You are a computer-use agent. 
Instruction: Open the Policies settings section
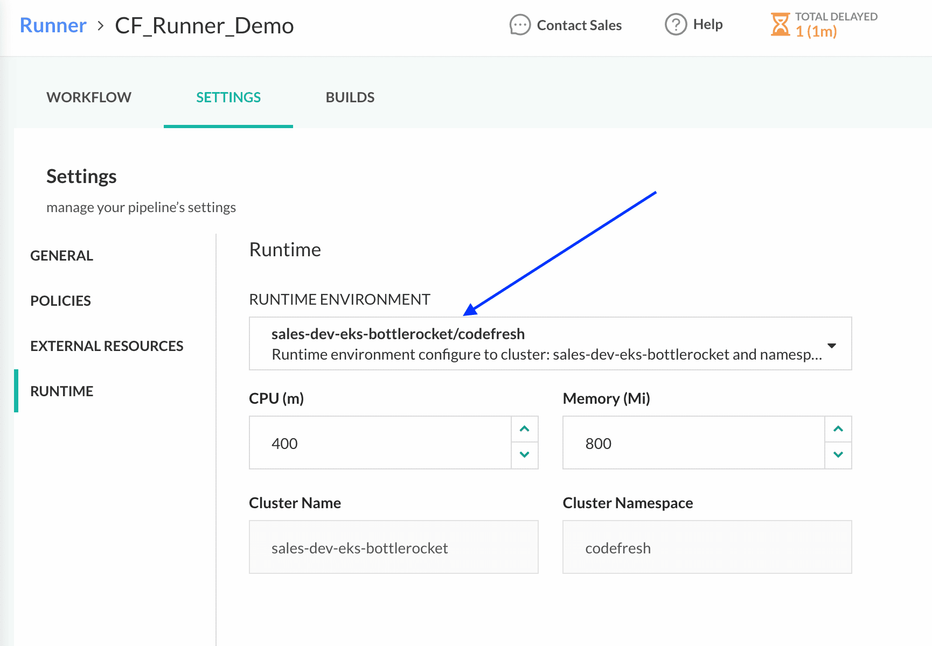click(x=61, y=301)
